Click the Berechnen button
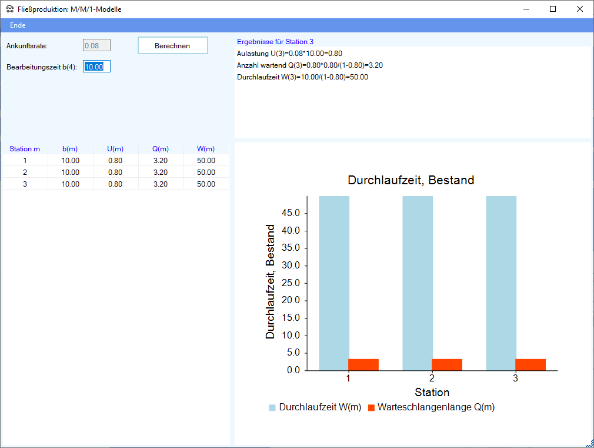594x448 pixels. 172,45
